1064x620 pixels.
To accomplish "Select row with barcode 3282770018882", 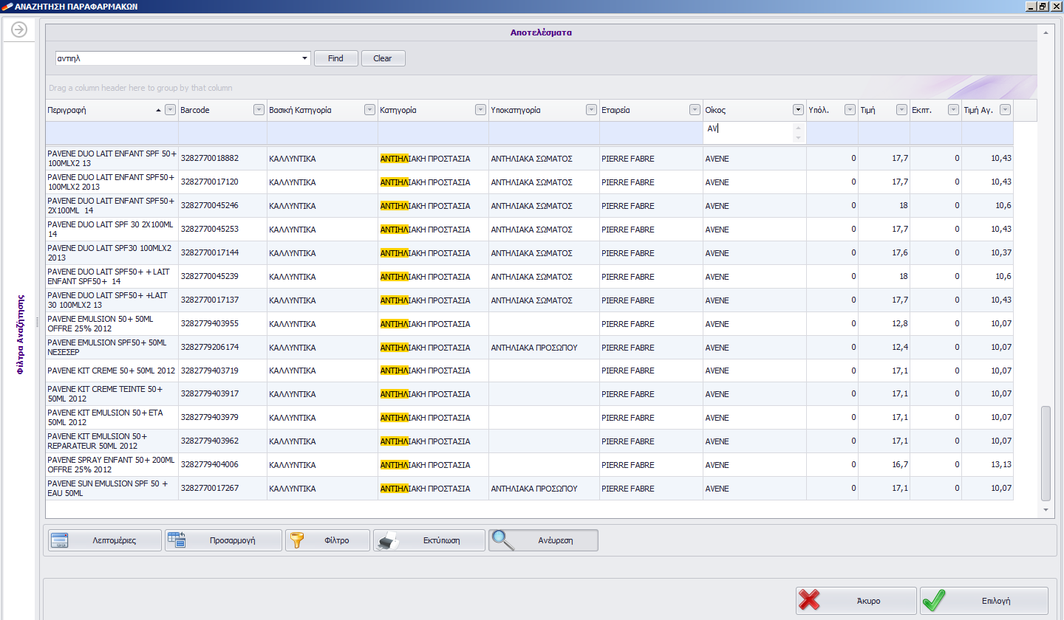I will pos(529,158).
